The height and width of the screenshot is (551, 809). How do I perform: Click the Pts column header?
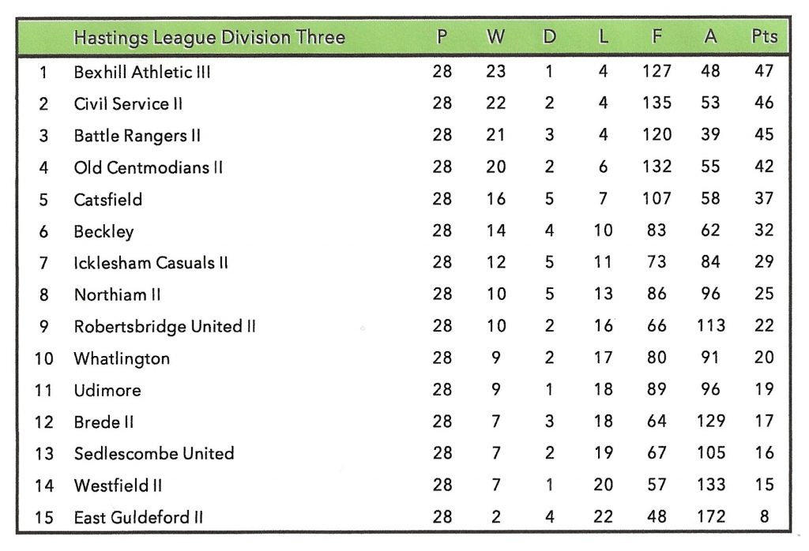(x=764, y=37)
